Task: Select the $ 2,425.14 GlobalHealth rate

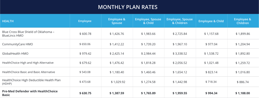Action: tap(117, 53)
